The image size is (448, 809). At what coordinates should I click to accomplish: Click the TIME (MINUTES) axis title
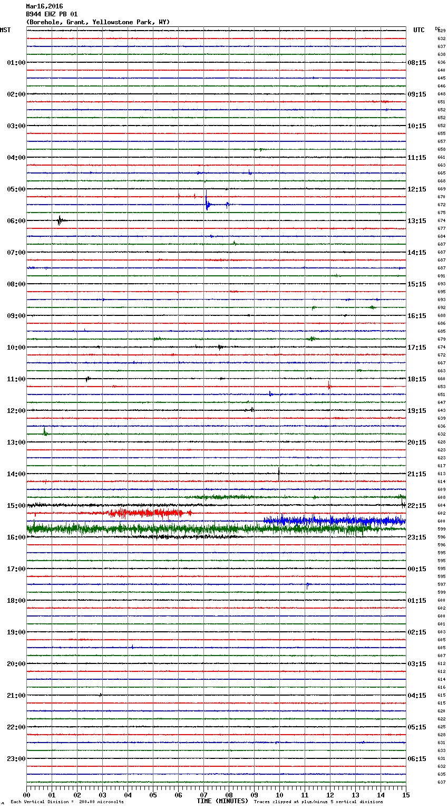pos(222,801)
